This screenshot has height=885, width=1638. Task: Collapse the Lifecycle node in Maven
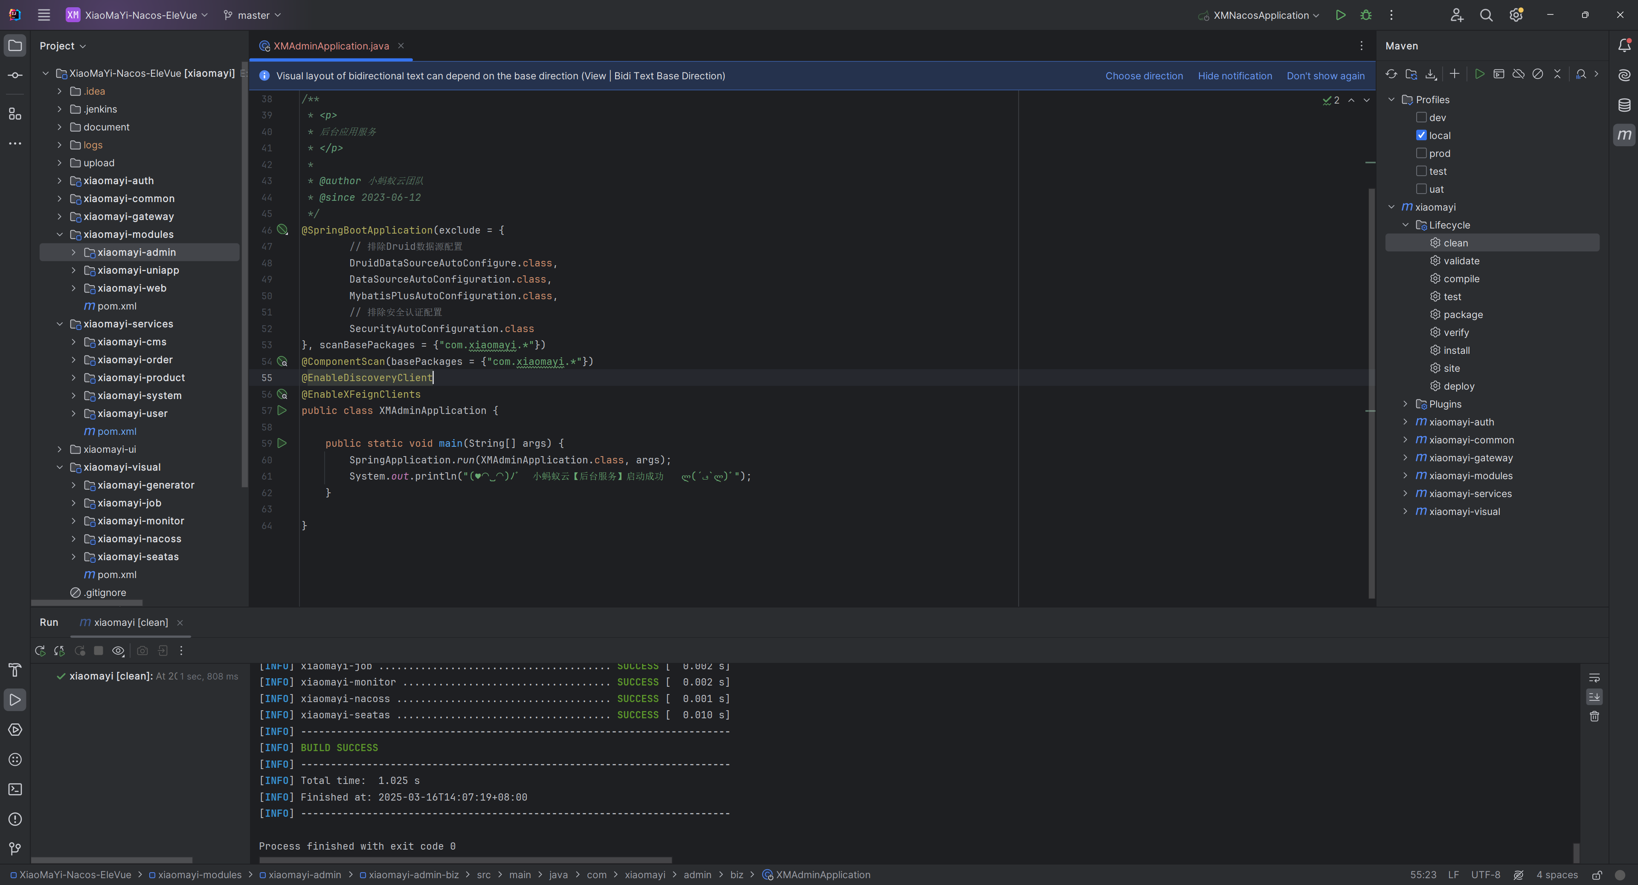[x=1405, y=225]
